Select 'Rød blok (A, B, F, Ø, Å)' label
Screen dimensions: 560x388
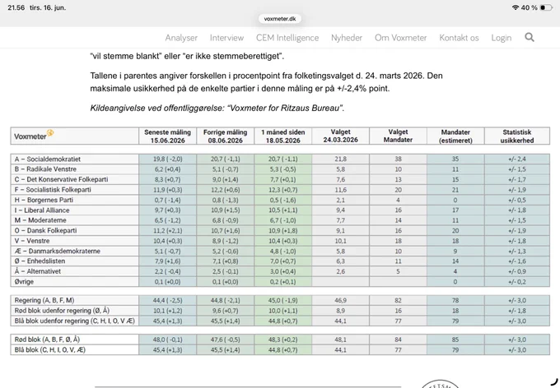[x=47, y=339]
